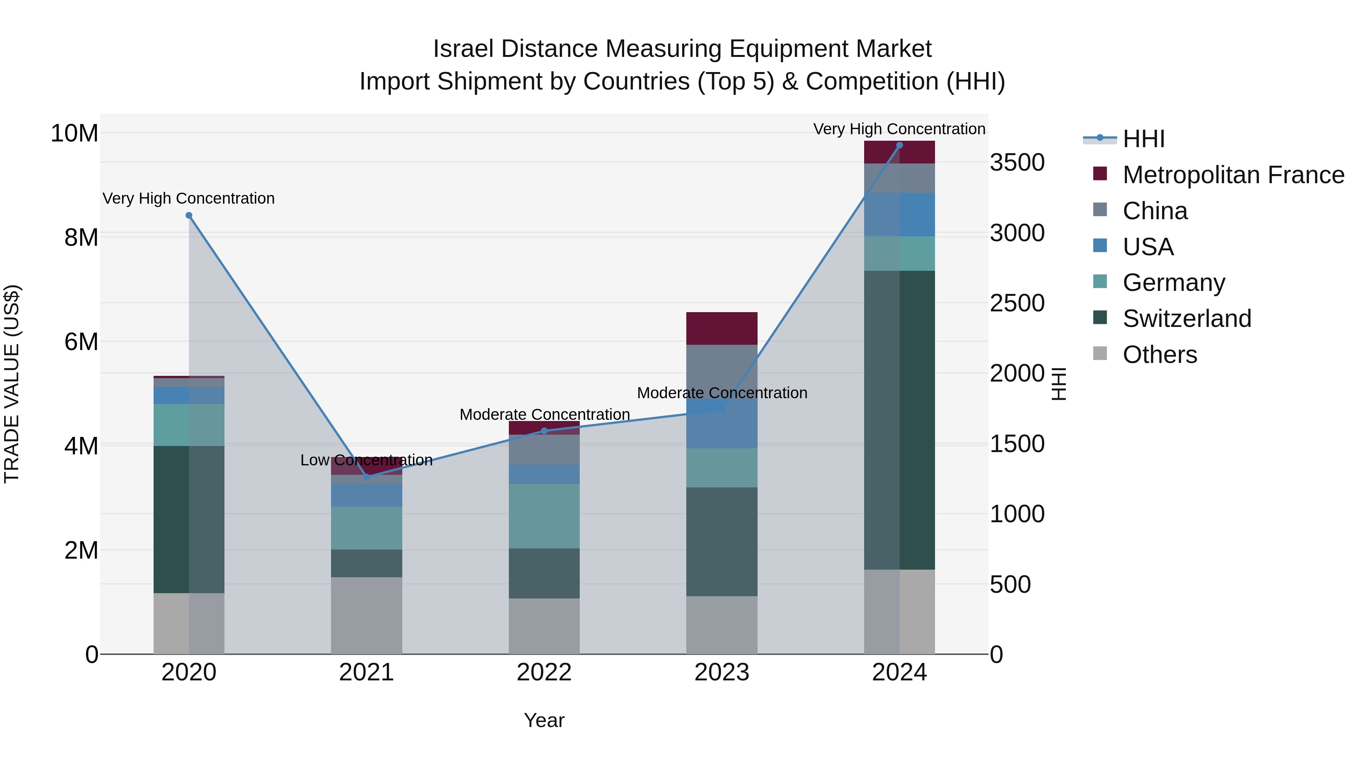Click the 2024 HHI data point
This screenshot has height=768, width=1365.
pyautogui.click(x=899, y=145)
